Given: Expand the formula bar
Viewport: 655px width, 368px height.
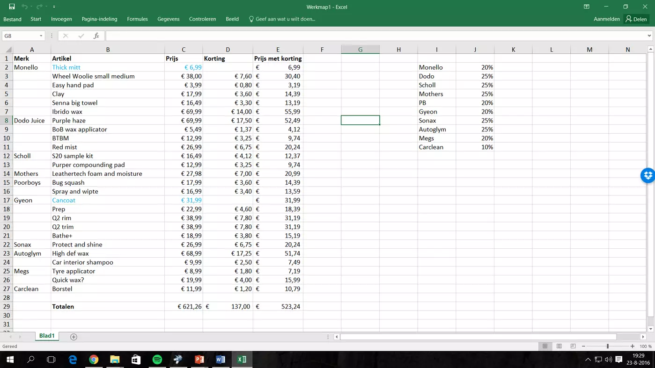Looking at the screenshot, I should [x=649, y=36].
